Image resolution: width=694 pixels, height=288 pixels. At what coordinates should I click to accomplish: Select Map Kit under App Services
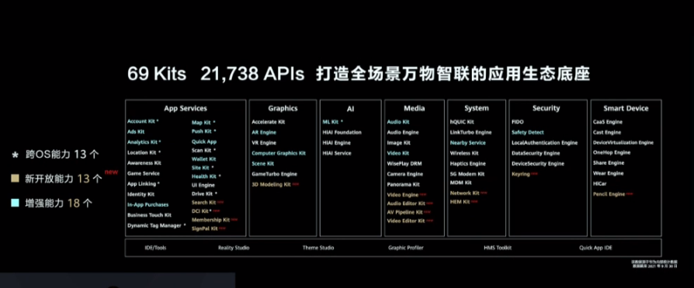pyautogui.click(x=201, y=123)
